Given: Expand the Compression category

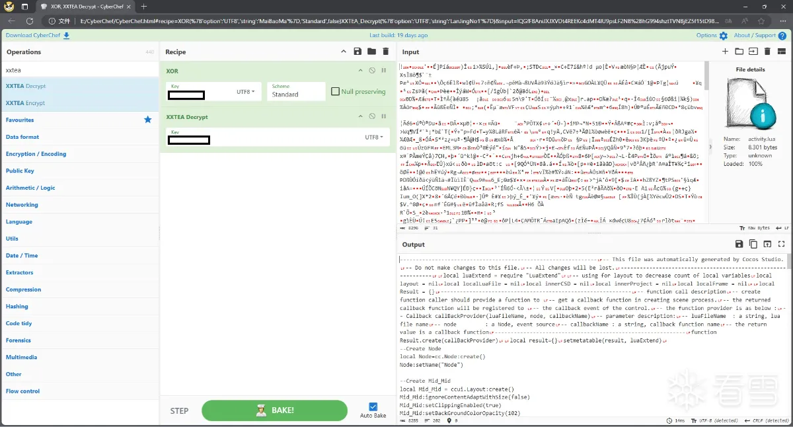Looking at the screenshot, I should click(79, 290).
